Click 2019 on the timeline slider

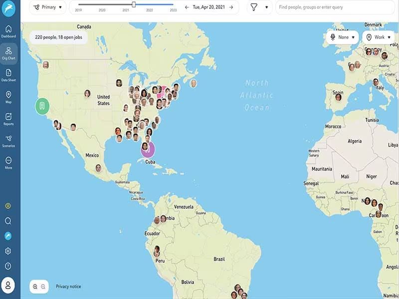(x=78, y=10)
